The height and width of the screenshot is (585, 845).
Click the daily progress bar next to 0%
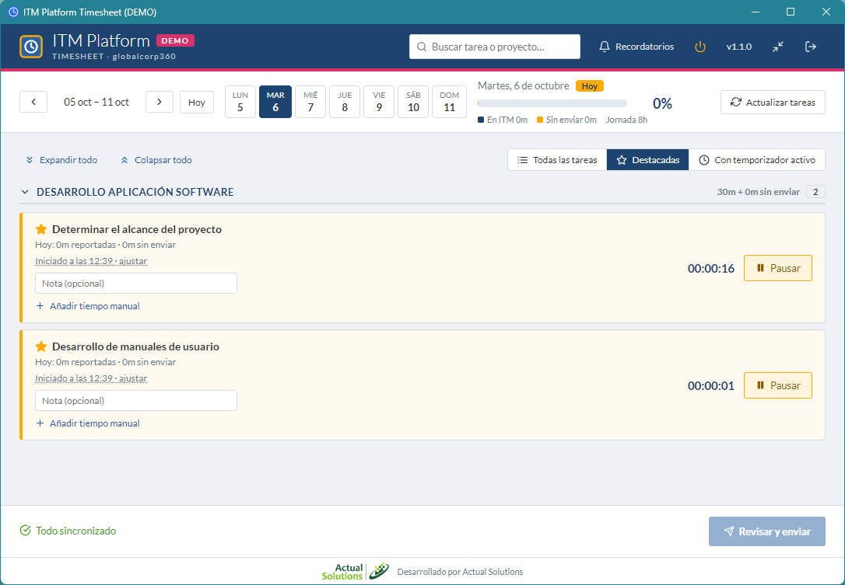pyautogui.click(x=552, y=103)
